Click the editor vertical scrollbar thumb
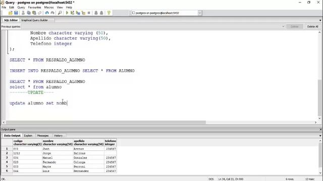The image size is (323, 181). tap(319, 98)
